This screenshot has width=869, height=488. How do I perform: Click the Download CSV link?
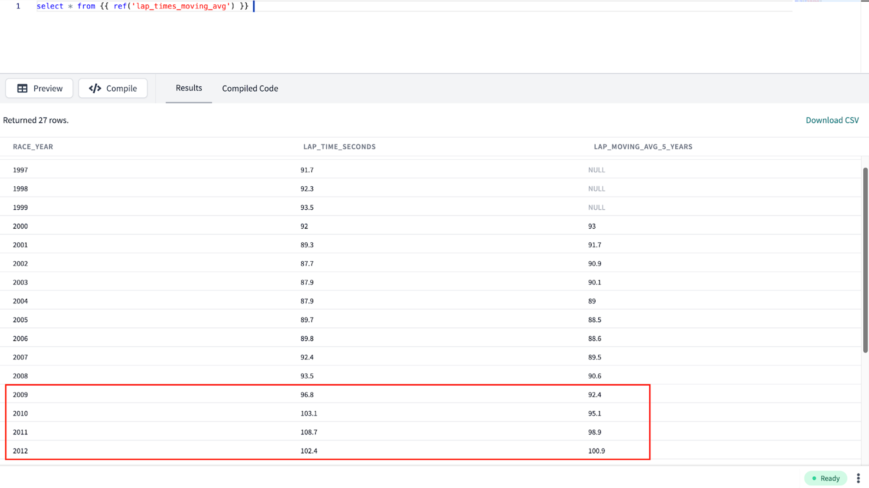coord(832,120)
